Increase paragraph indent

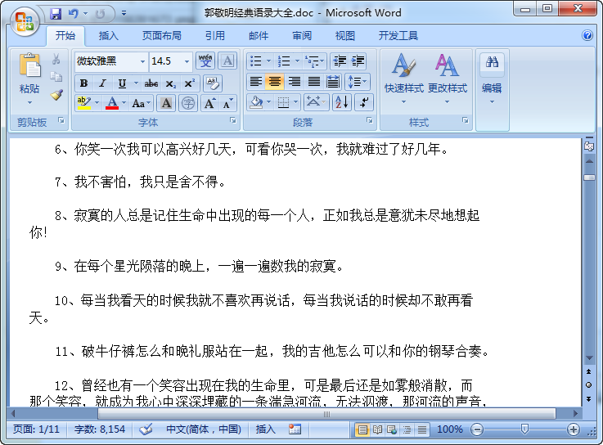click(x=358, y=61)
